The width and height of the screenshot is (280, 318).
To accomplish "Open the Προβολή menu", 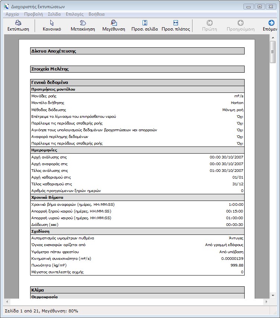I will coord(34,14).
